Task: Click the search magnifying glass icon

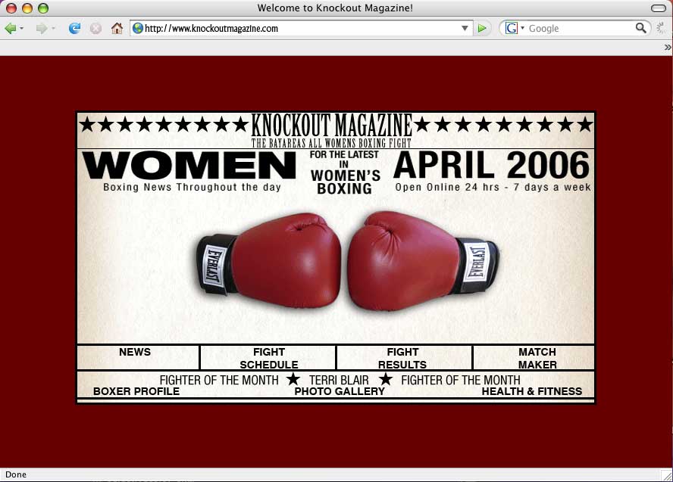Action: pos(641,28)
